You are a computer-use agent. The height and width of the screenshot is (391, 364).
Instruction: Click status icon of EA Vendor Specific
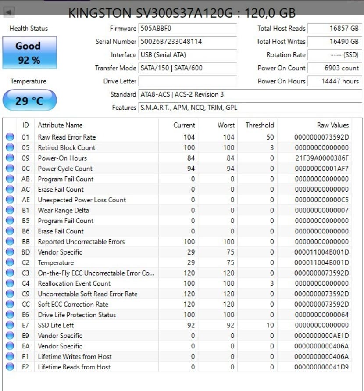coord(10,346)
